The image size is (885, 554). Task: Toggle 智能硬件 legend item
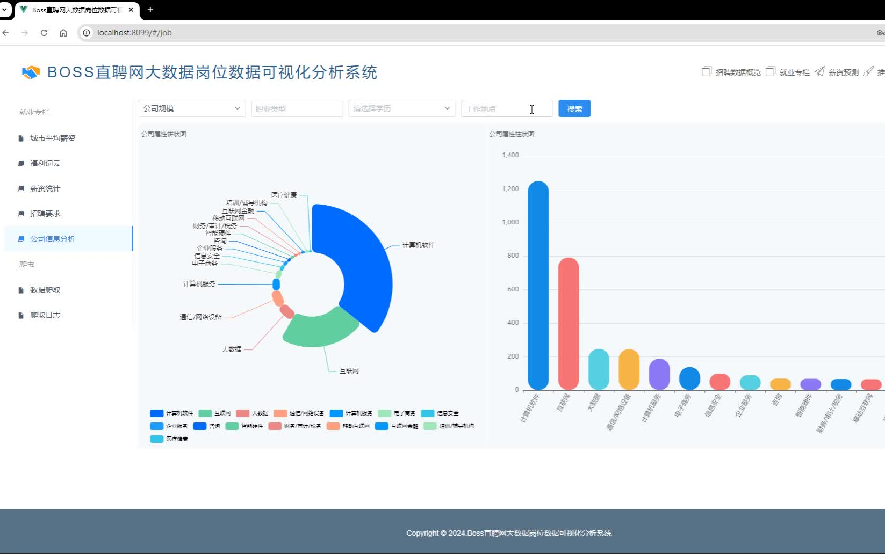coord(244,426)
